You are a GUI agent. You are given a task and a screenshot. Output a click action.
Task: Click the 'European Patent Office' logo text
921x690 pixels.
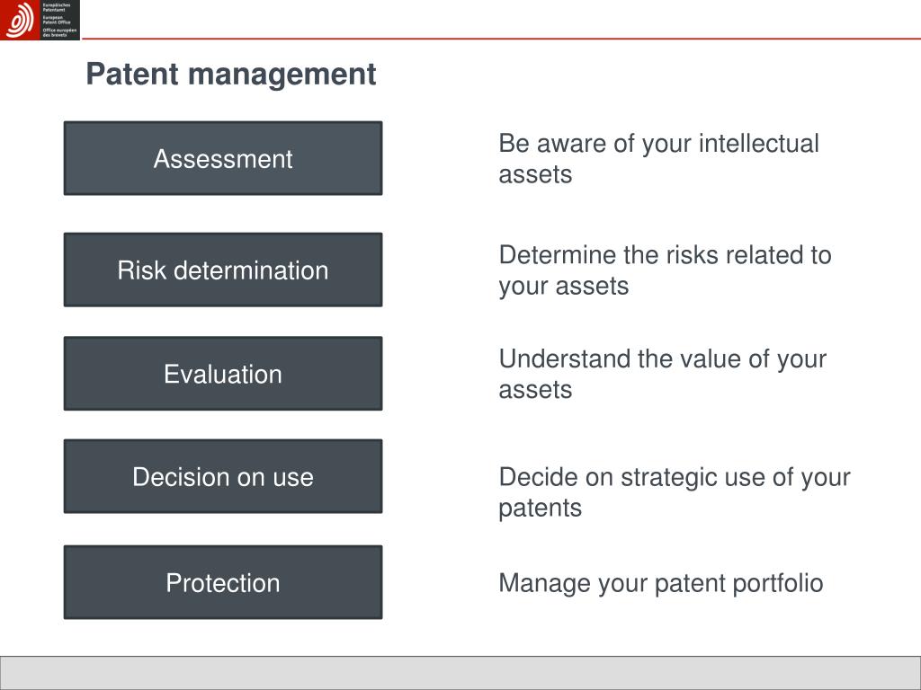(x=57, y=20)
